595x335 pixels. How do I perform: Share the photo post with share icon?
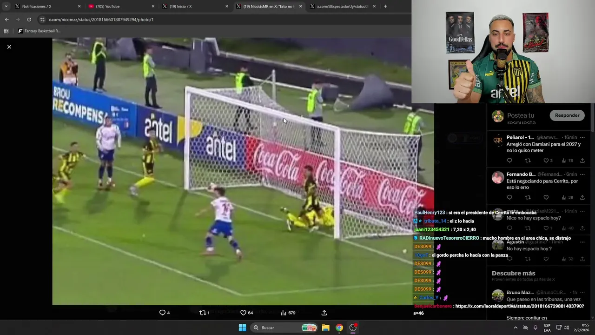(x=324, y=313)
